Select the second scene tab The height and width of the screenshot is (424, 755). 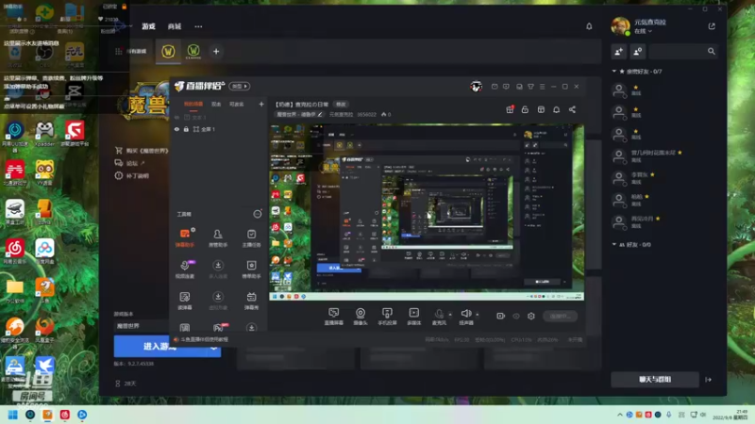[x=216, y=104]
